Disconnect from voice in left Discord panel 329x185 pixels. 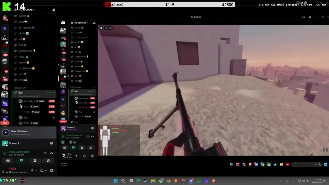(x=52, y=153)
